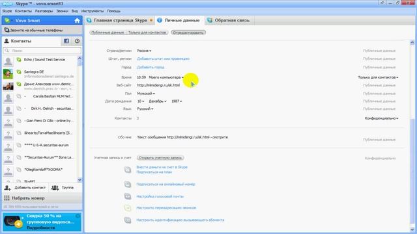Open Только для контактов privacy dropdown
417x234 pixels.
click(x=378, y=77)
